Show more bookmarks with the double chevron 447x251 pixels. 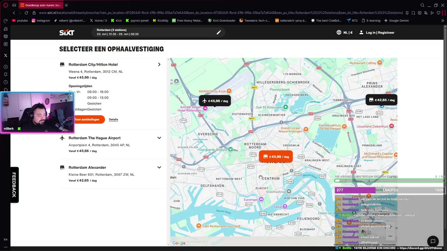[443, 21]
